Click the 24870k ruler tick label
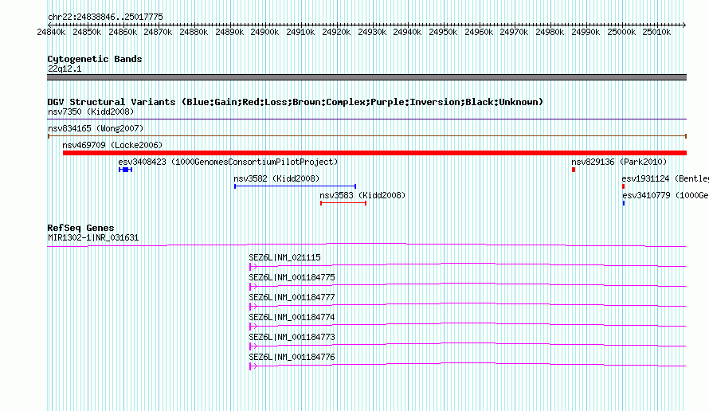The height and width of the screenshot is (411, 709). click(x=158, y=32)
